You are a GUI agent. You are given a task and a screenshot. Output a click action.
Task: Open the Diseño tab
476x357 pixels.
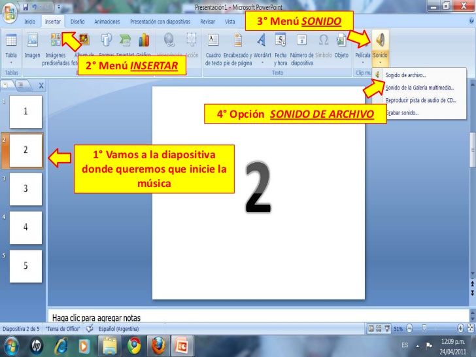tap(77, 22)
